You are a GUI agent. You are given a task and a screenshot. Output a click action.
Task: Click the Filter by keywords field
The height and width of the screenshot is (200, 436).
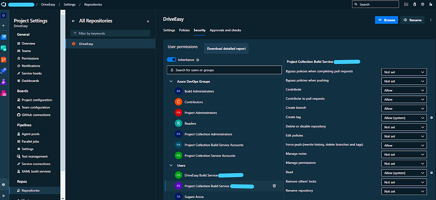111,34
